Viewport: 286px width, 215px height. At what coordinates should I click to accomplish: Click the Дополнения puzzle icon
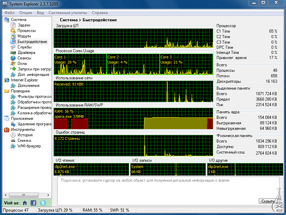point(13,86)
